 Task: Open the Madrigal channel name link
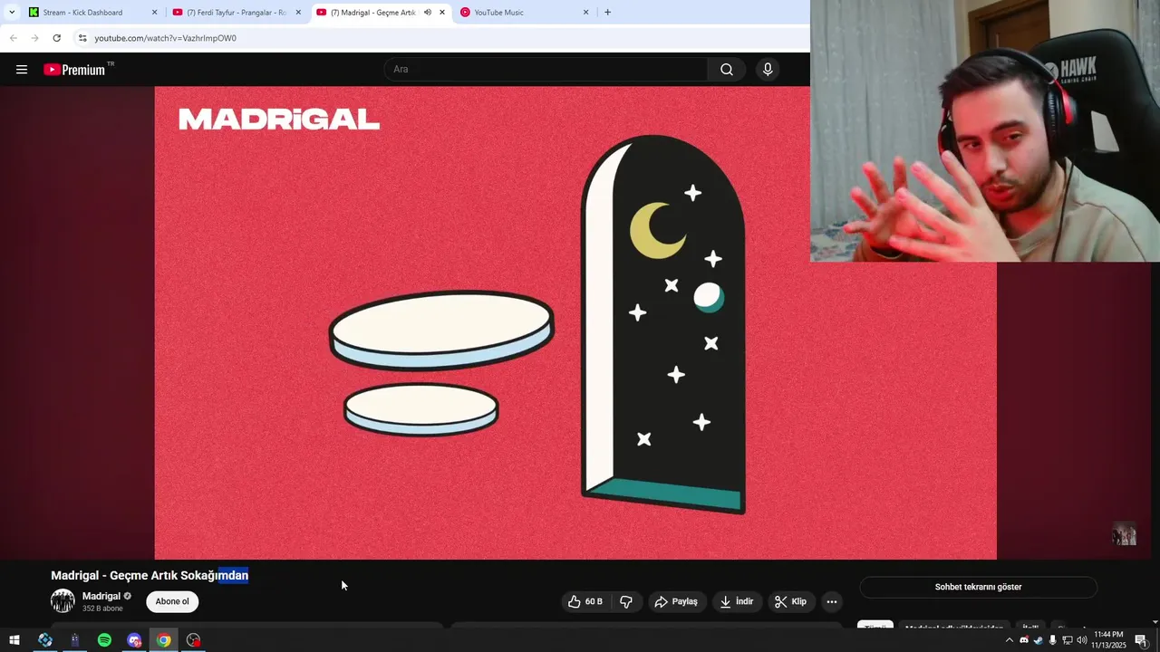(x=101, y=596)
